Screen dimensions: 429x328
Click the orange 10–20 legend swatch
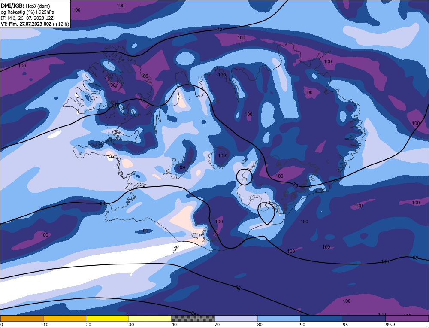[65, 319]
